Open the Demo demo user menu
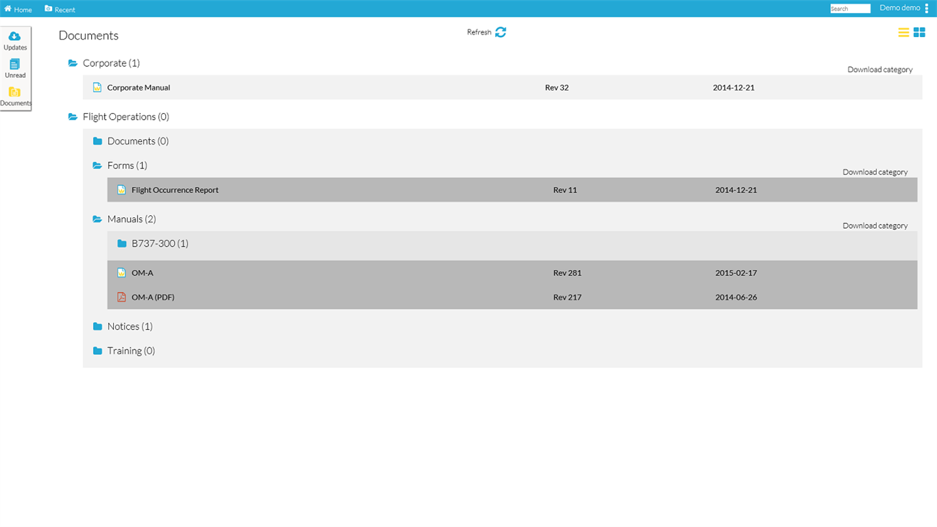937x527 pixels. tap(900, 8)
